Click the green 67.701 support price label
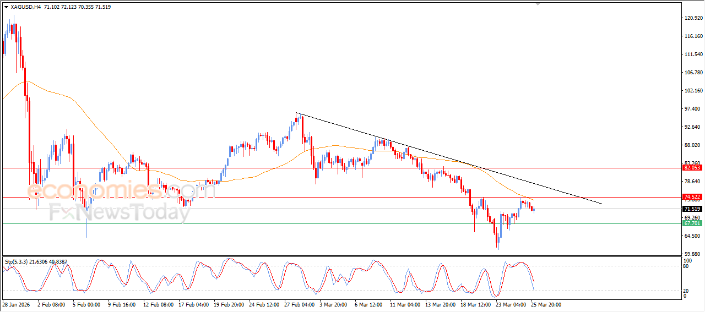The image size is (705, 312). click(692, 223)
